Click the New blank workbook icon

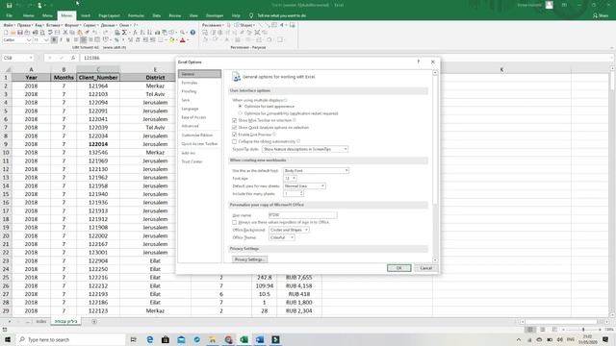pos(6,33)
